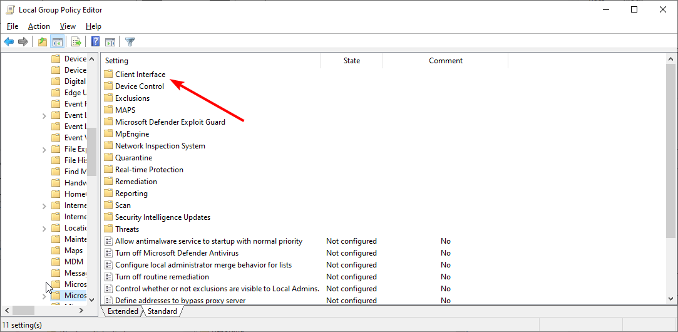
Task: Click tree pane scroll down arrow
Action: [x=91, y=299]
